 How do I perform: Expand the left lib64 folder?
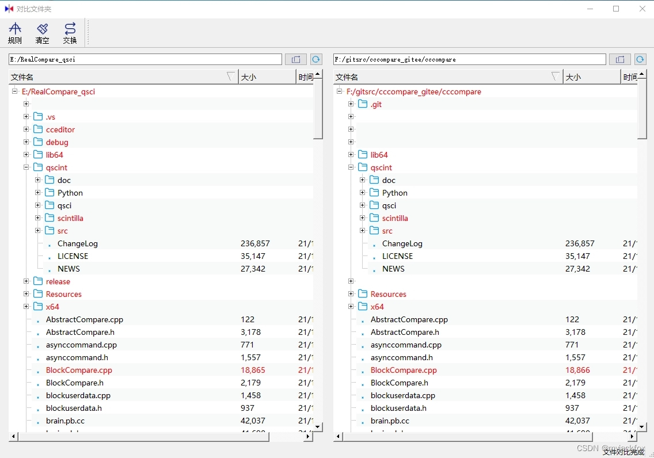pyautogui.click(x=26, y=155)
